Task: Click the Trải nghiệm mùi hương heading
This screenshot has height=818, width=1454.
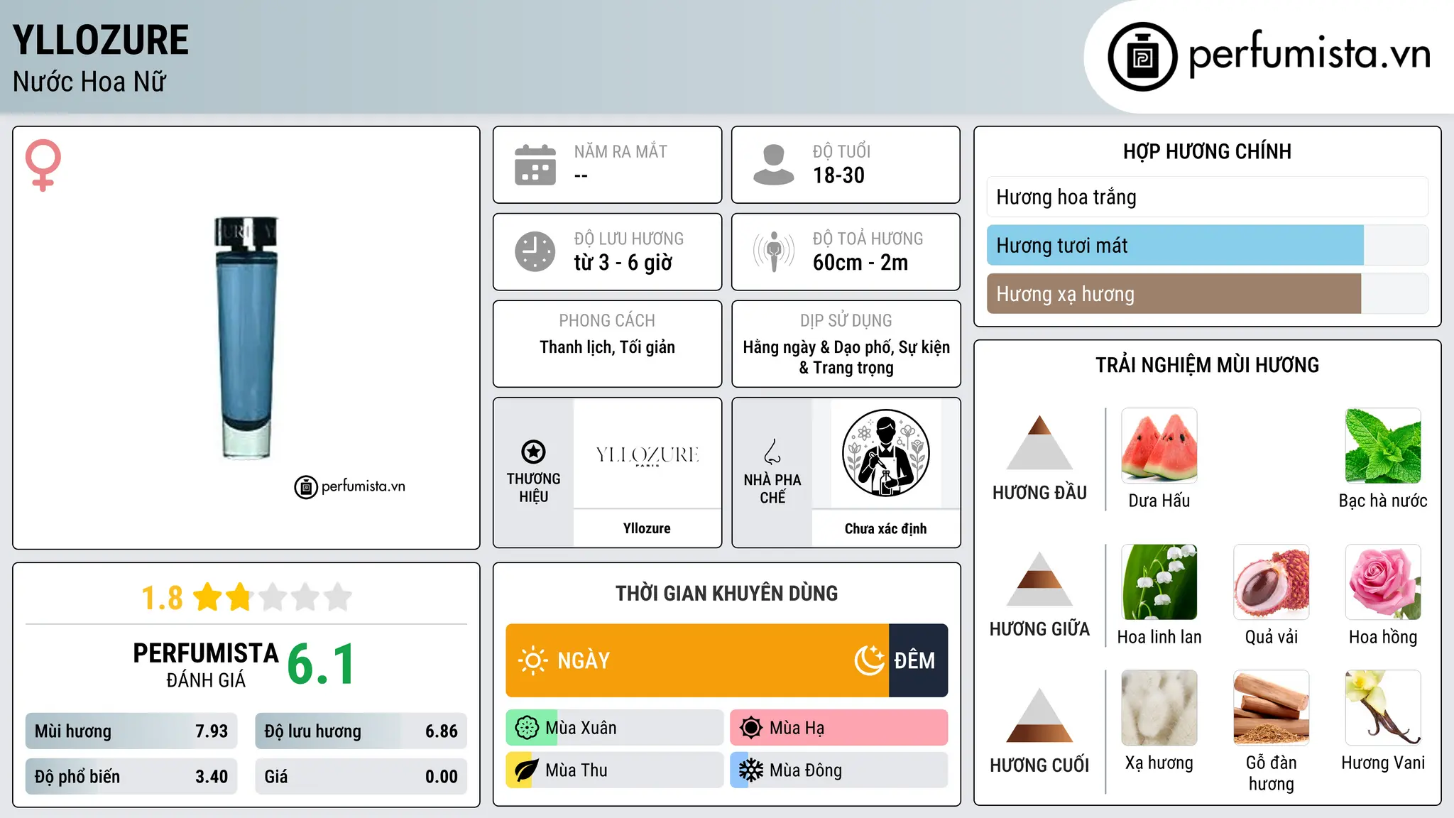Action: [1207, 365]
